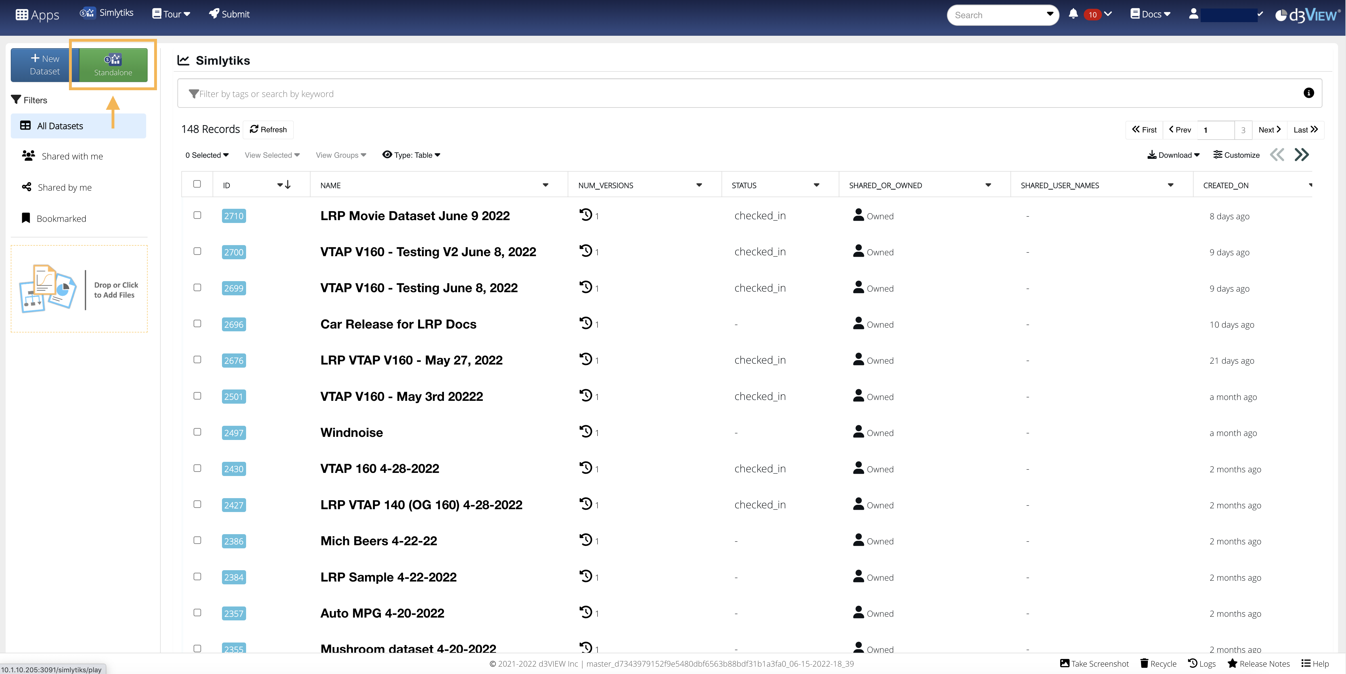Click the top Search box
This screenshot has width=1346, height=674.
[1002, 15]
